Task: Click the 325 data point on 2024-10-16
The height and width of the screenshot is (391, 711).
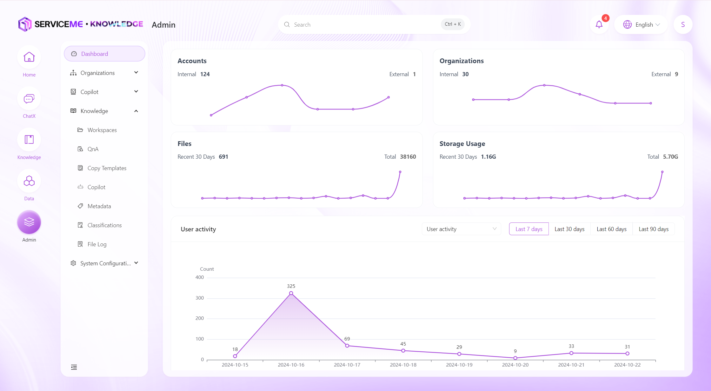Action: 291,293
